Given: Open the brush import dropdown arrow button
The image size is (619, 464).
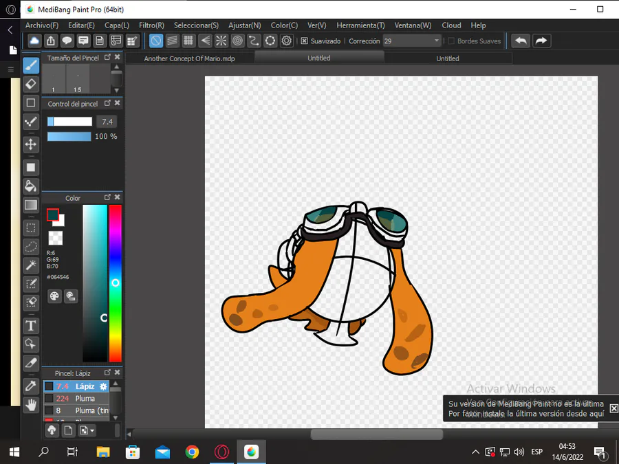Looking at the screenshot, I should tap(87, 430).
